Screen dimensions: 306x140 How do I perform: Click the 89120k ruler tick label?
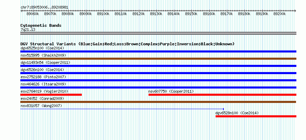[139, 14]
